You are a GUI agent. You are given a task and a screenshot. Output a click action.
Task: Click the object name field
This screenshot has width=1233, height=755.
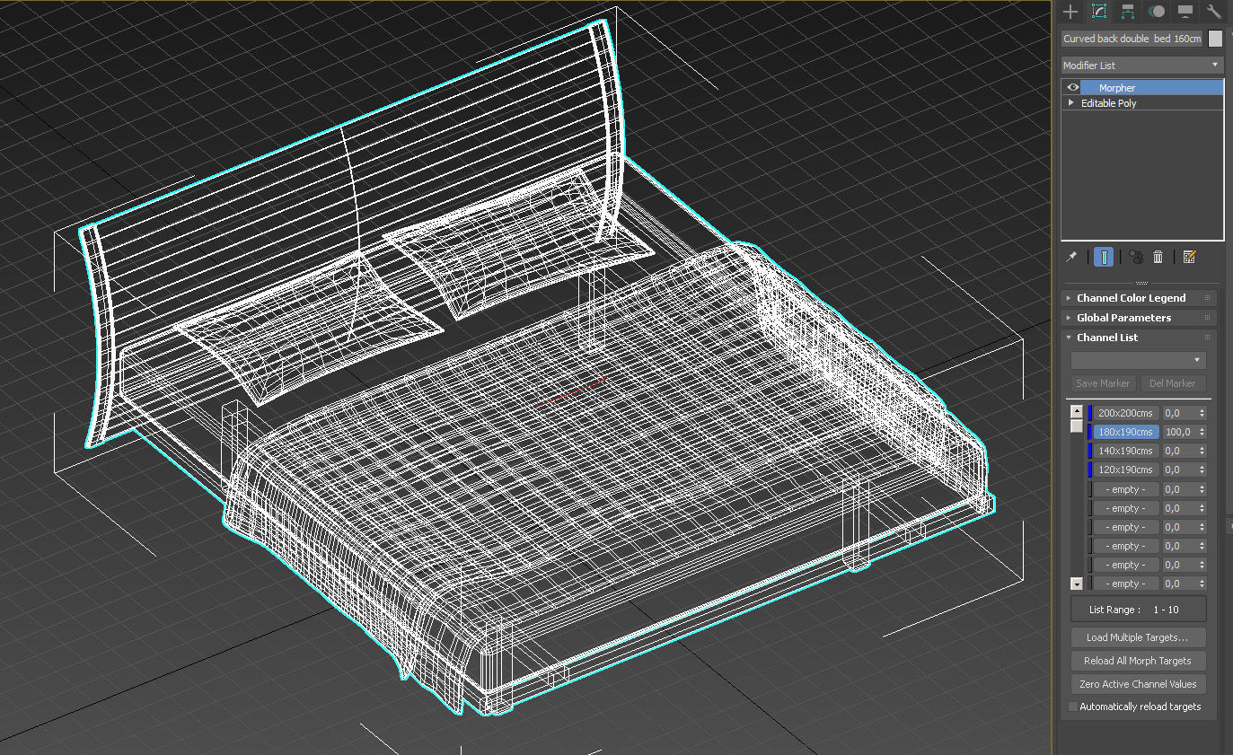(x=1132, y=39)
